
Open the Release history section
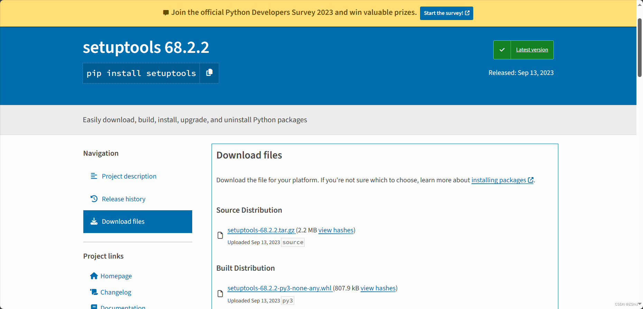point(123,199)
